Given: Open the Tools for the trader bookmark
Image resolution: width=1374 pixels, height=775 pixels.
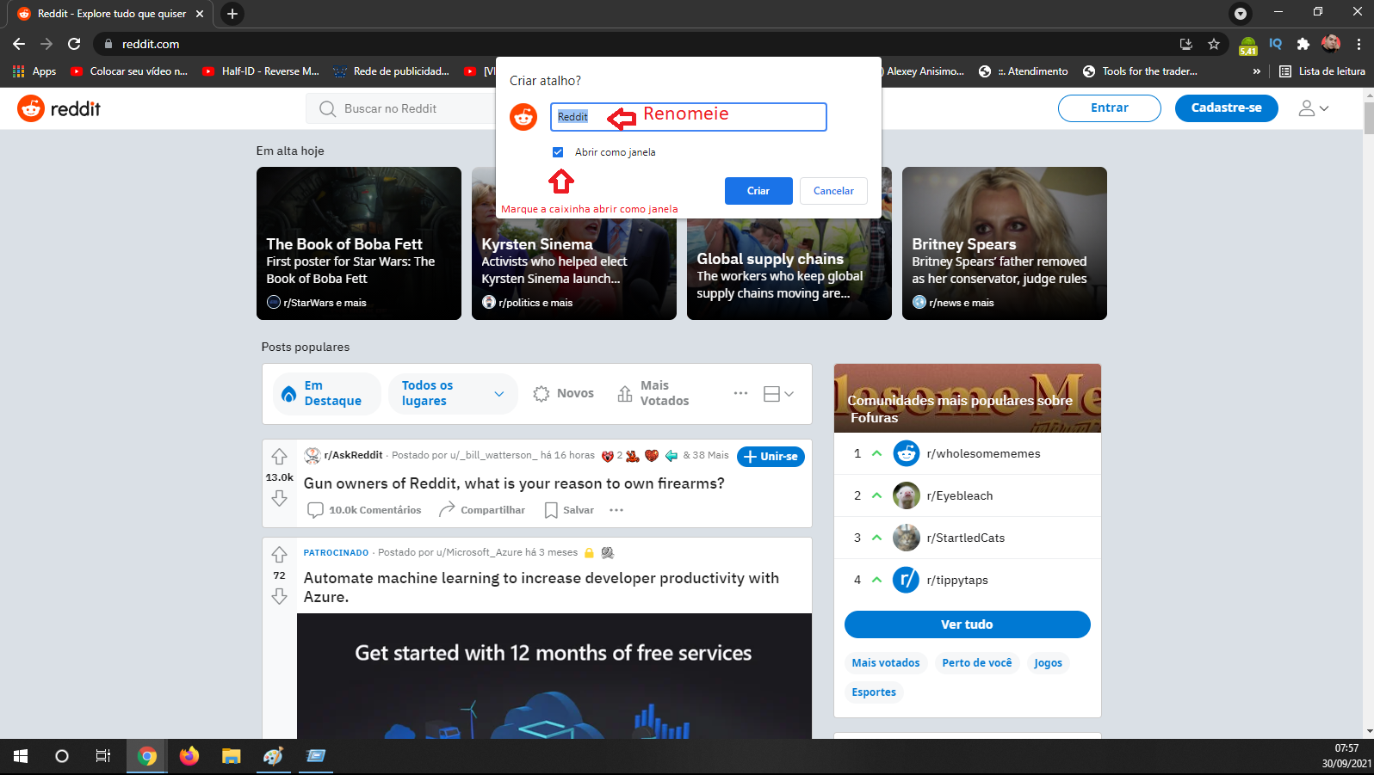Looking at the screenshot, I should tap(1140, 71).
